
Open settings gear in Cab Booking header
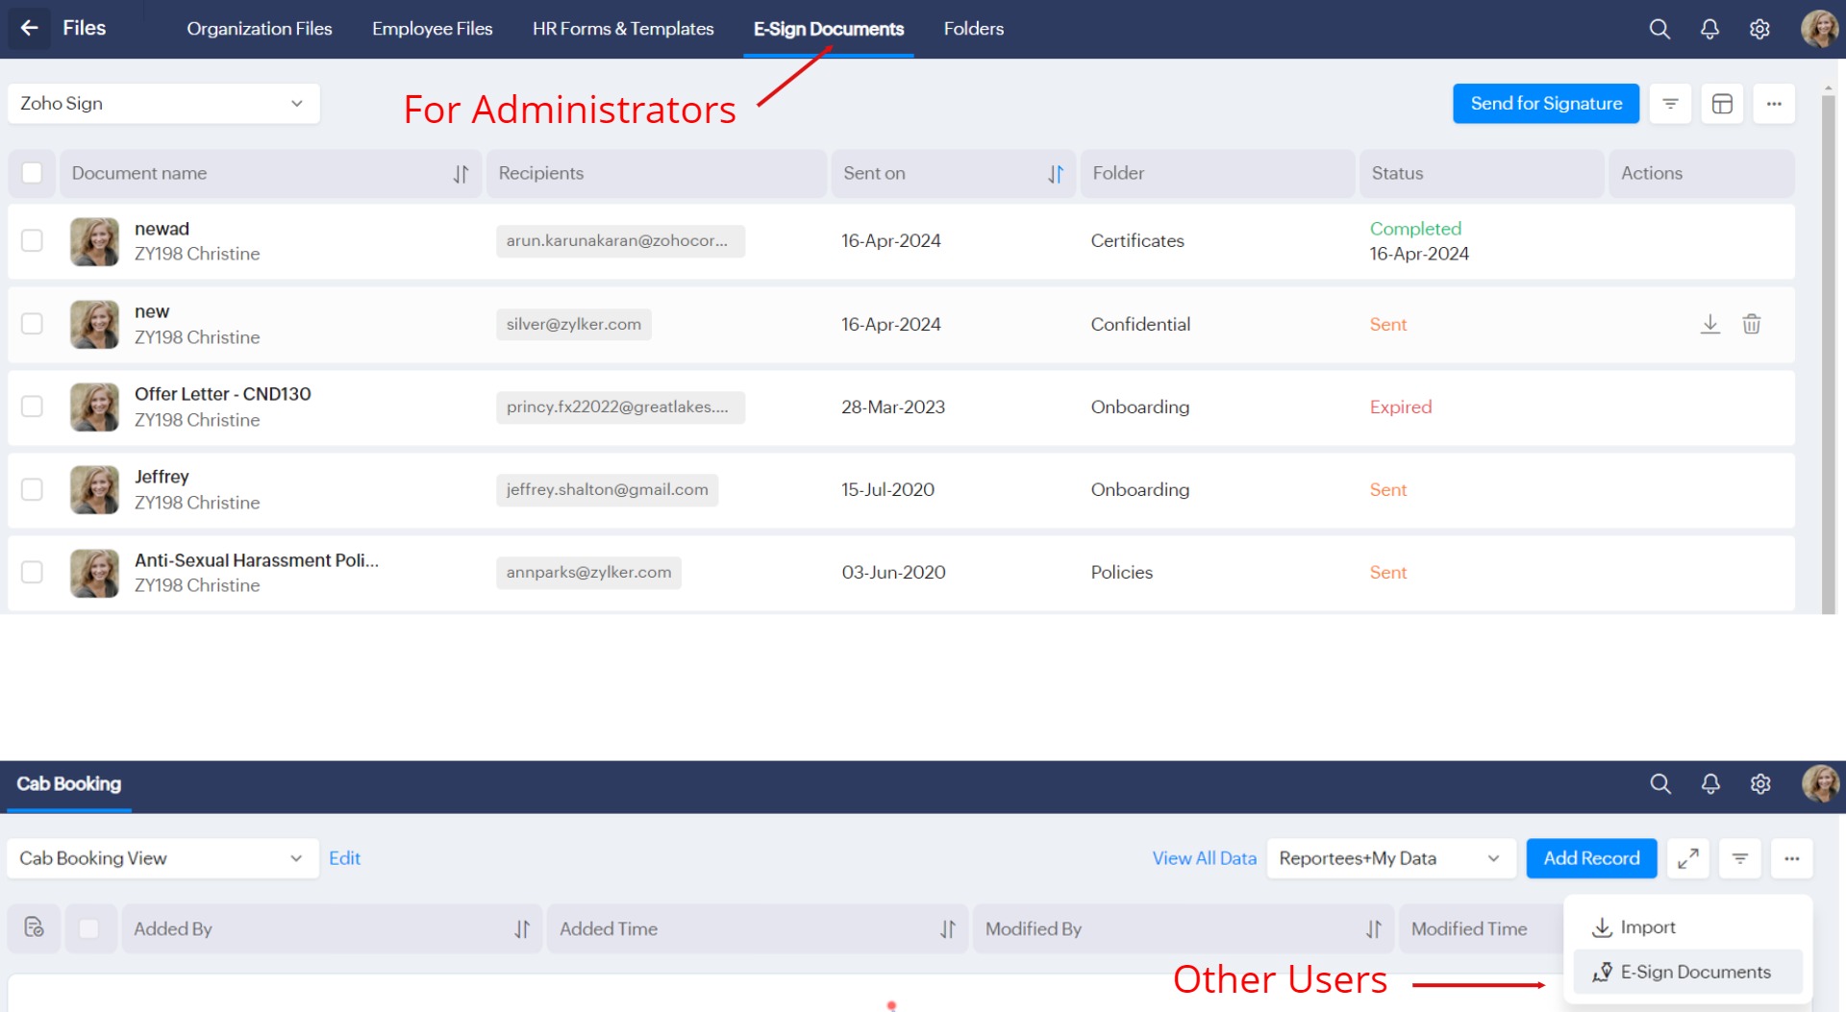(x=1759, y=784)
